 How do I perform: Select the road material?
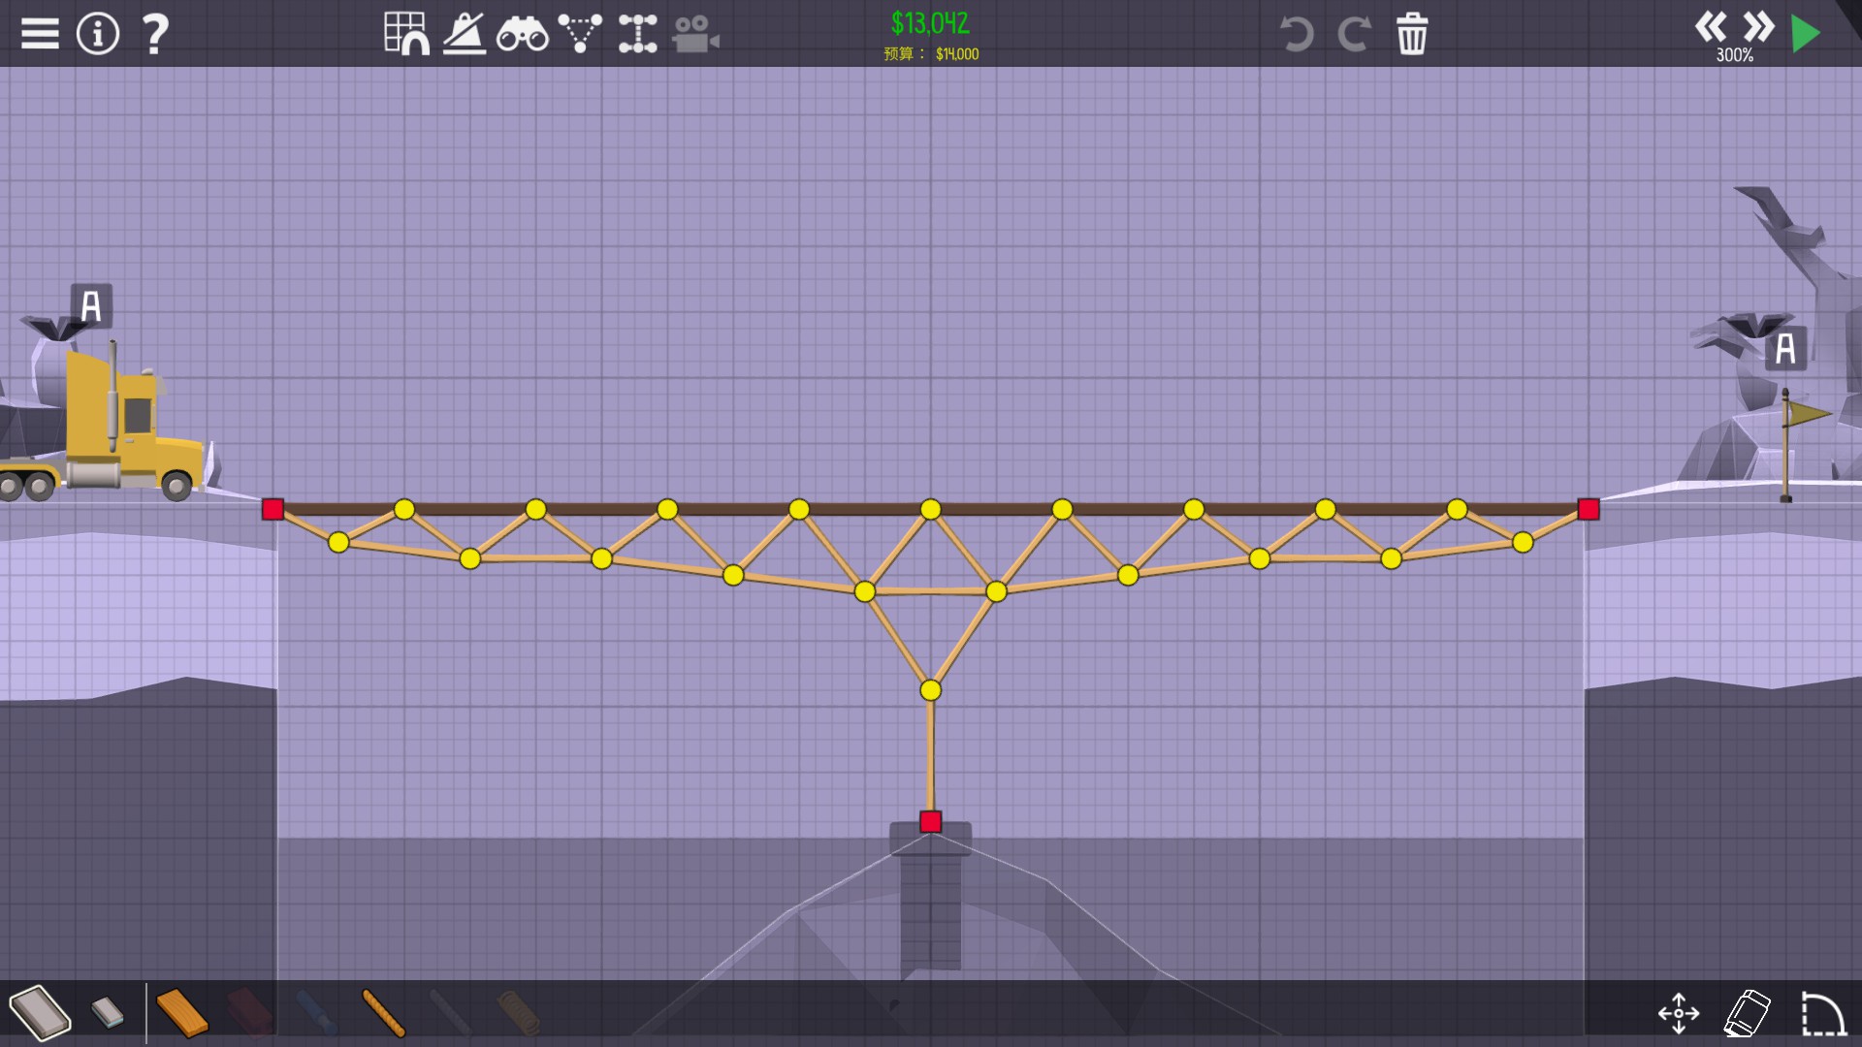[41, 1012]
